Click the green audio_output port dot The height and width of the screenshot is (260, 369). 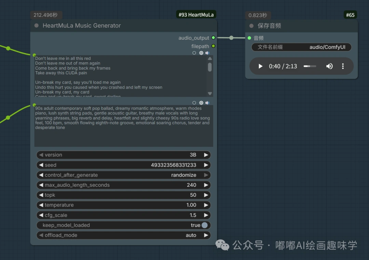coord(214,38)
